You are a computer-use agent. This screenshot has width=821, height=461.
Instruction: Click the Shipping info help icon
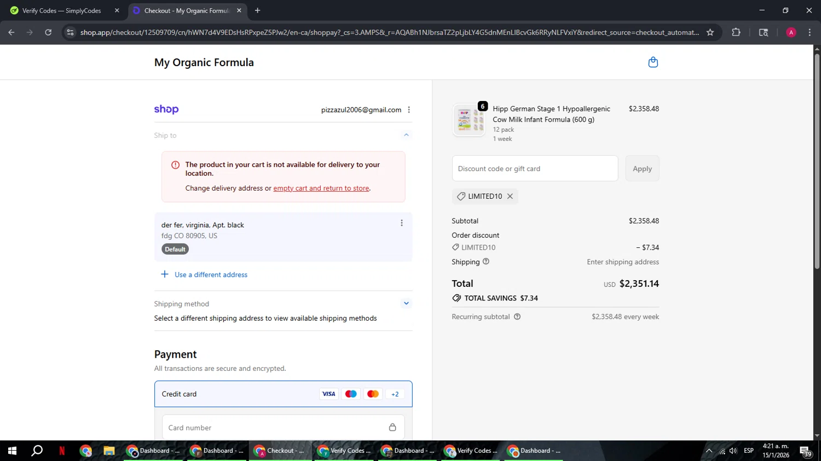point(486,262)
